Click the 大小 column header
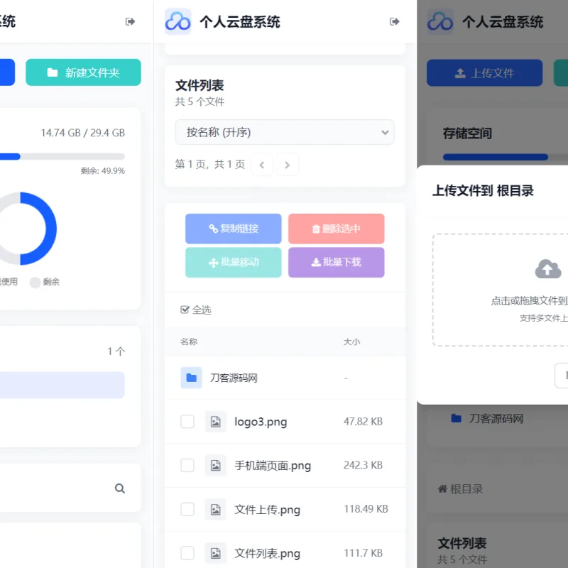Viewport: 568px width, 568px height. coord(351,342)
